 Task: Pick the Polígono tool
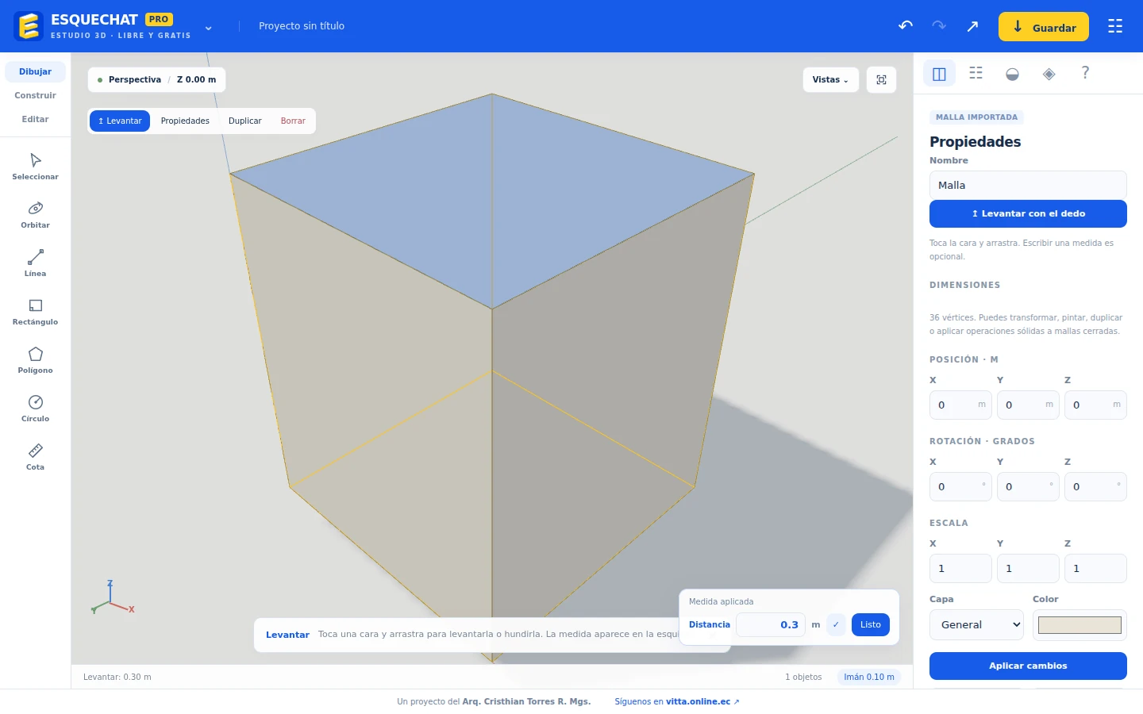pyautogui.click(x=35, y=360)
